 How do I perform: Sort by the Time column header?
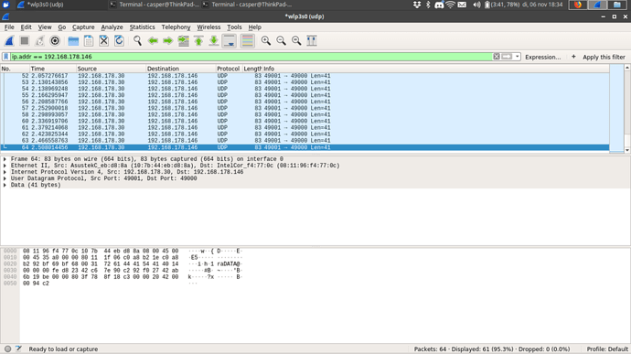point(53,69)
